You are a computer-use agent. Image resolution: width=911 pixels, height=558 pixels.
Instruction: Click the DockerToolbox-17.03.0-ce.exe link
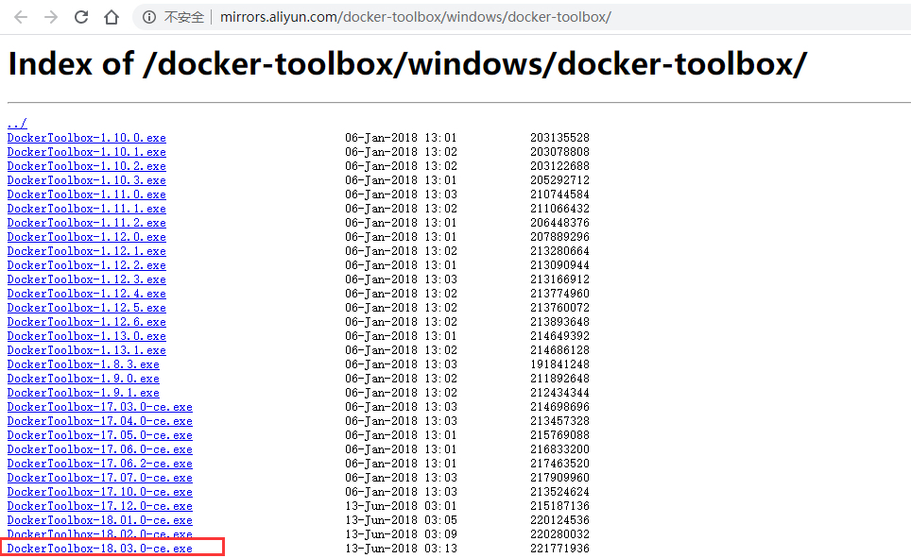coord(98,406)
